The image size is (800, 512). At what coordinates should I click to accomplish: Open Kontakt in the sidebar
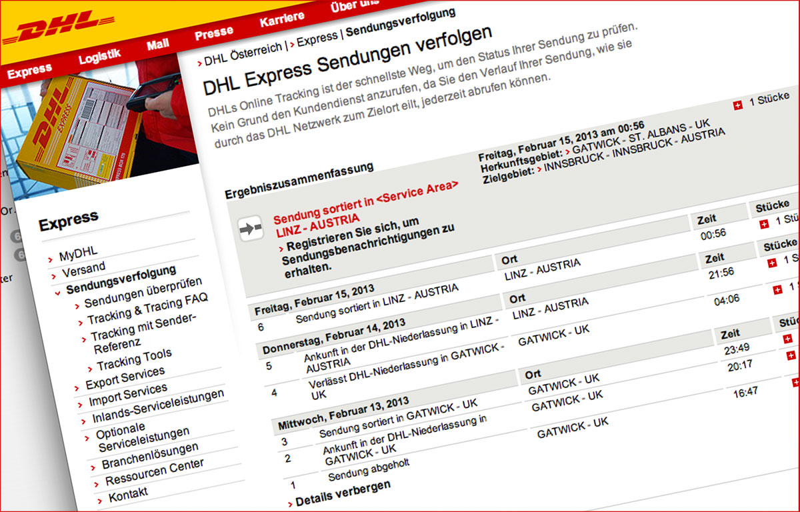coord(128,493)
